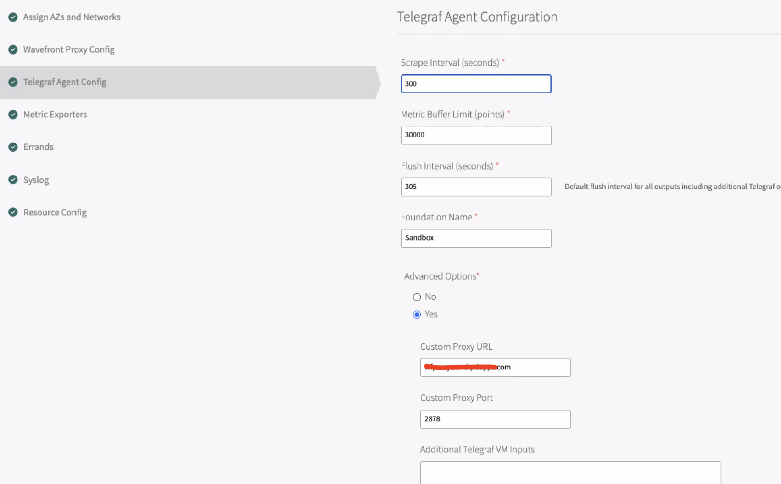Open the Assign AZs and Networks section
The width and height of the screenshot is (781, 484).
pos(72,17)
